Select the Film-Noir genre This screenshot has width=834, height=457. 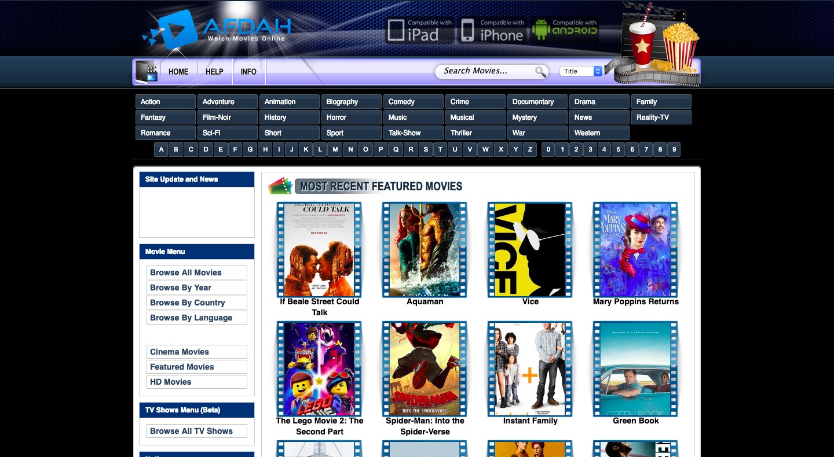click(228, 117)
